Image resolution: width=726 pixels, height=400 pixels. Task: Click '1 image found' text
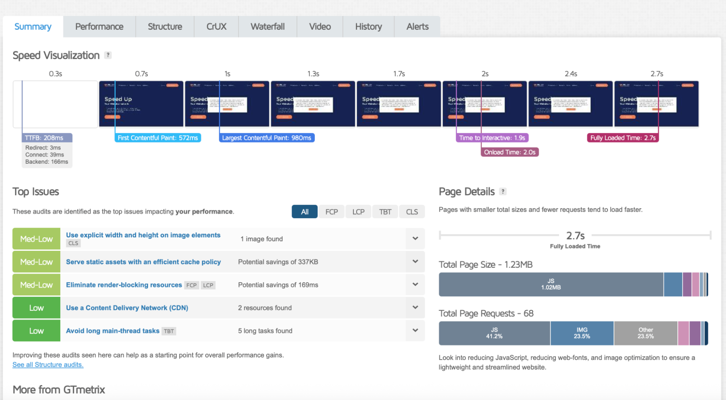(261, 239)
